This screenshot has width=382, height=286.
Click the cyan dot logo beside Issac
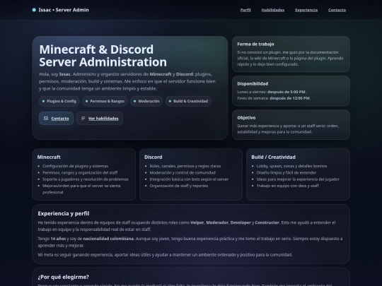pos(34,10)
